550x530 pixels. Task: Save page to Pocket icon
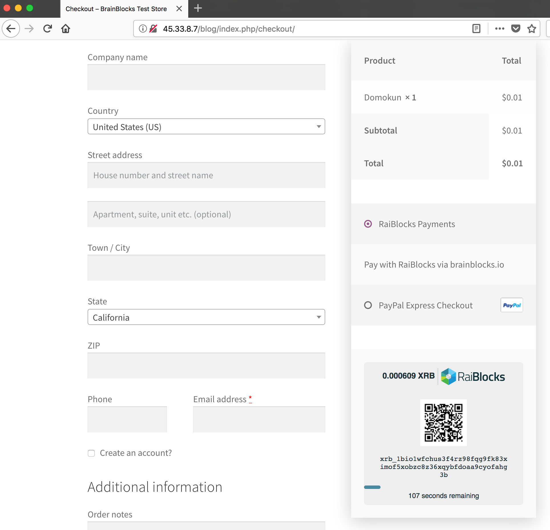[x=515, y=29]
